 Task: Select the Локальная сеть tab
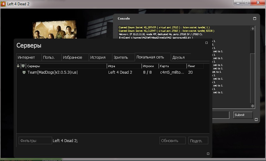[153, 57]
